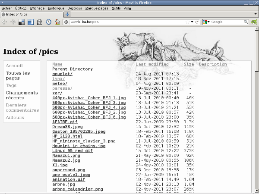Open the Affichage menu
Image resolution: width=259 pixels, height=194 pixels.
click(x=37, y=8)
